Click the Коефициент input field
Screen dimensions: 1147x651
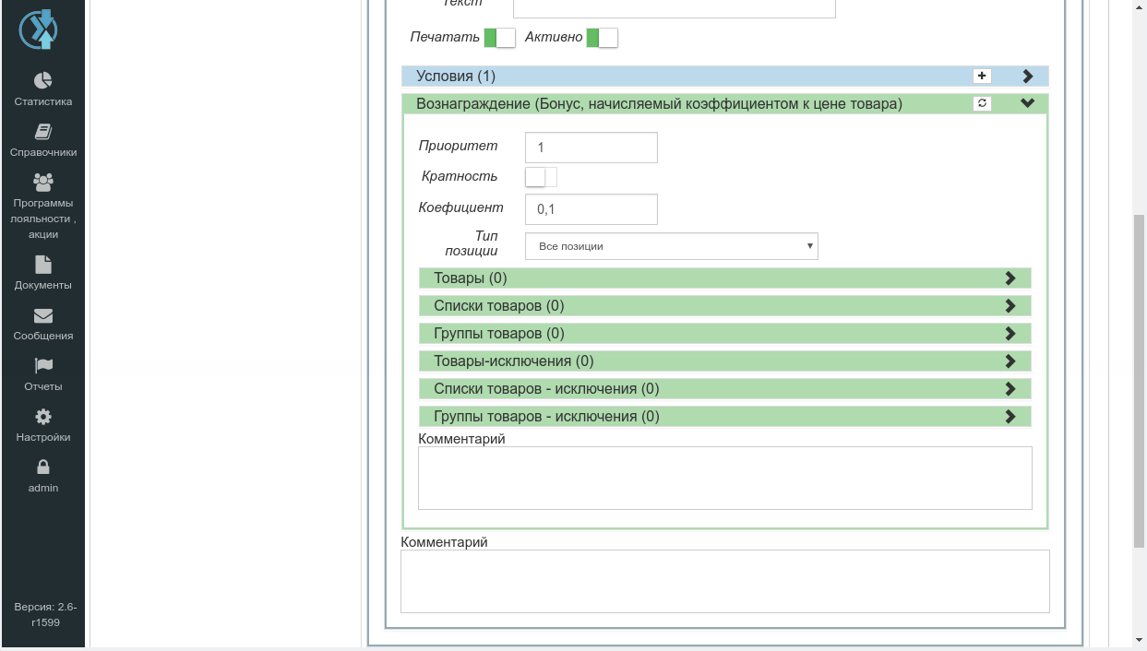click(591, 209)
